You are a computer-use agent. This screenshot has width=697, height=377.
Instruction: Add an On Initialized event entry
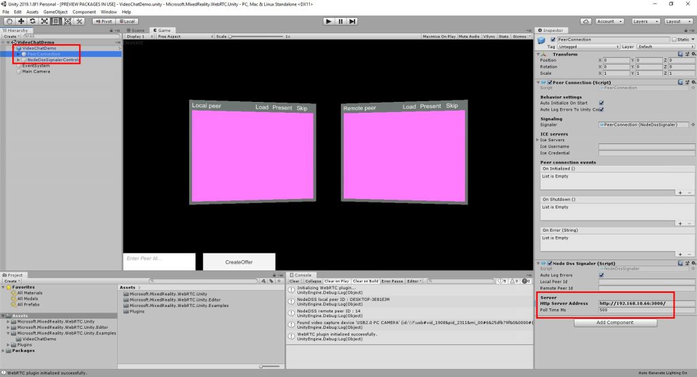[680, 192]
